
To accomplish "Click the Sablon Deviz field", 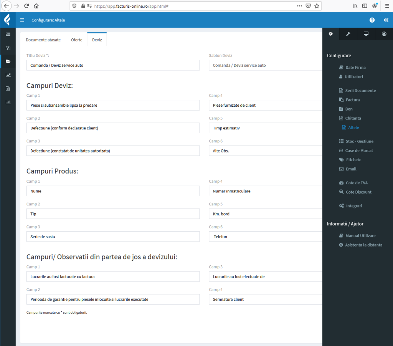I will (x=266, y=65).
